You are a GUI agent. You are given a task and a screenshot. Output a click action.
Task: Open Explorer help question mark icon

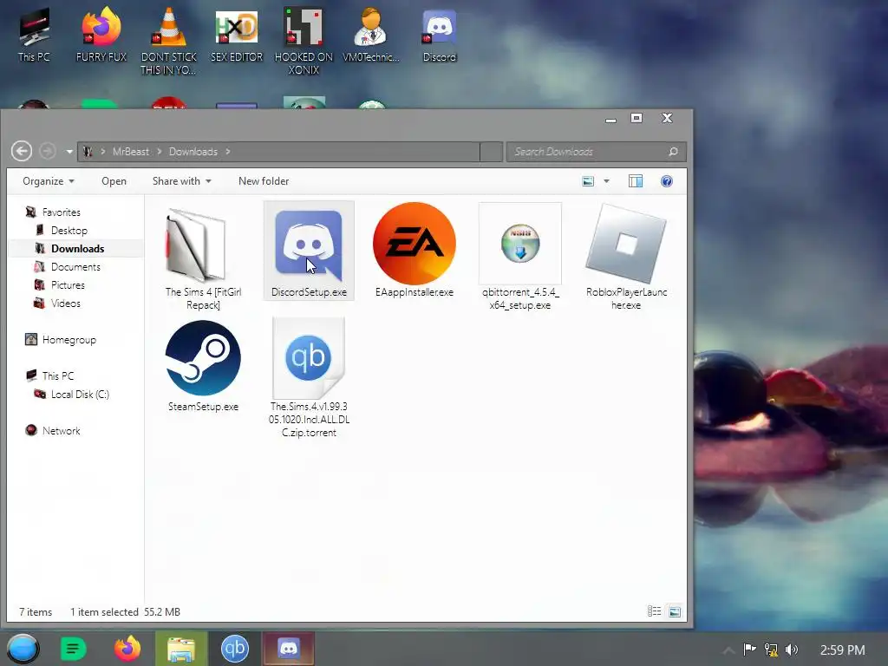667,181
